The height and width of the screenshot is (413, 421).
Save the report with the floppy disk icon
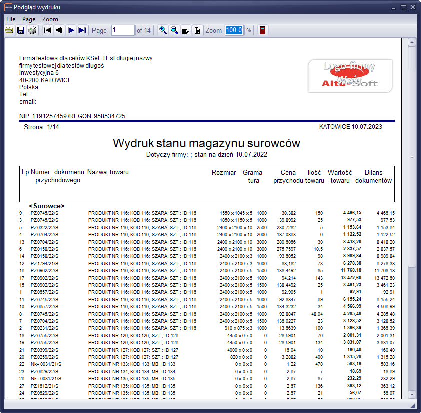[x=21, y=30]
